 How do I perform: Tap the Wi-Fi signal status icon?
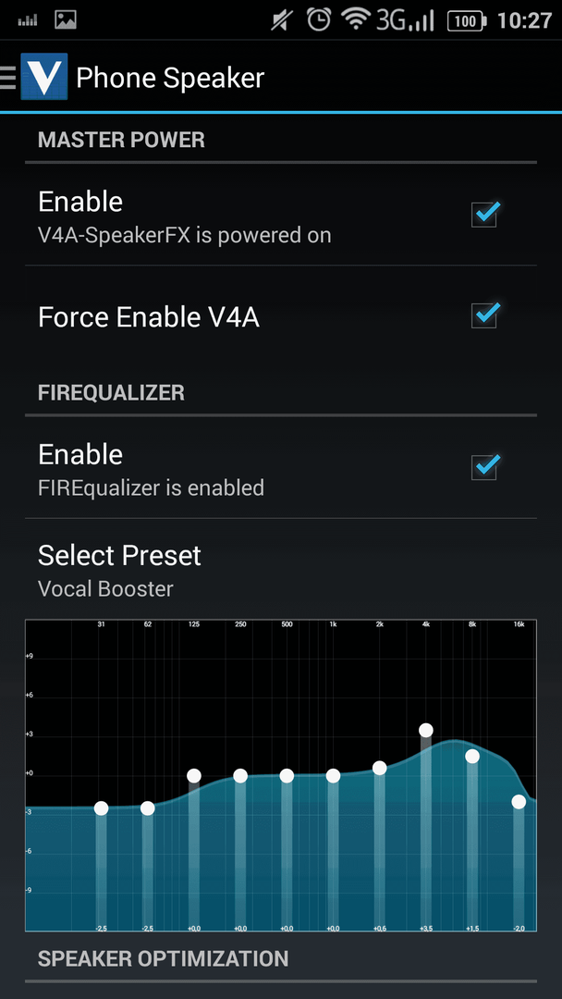point(356,21)
